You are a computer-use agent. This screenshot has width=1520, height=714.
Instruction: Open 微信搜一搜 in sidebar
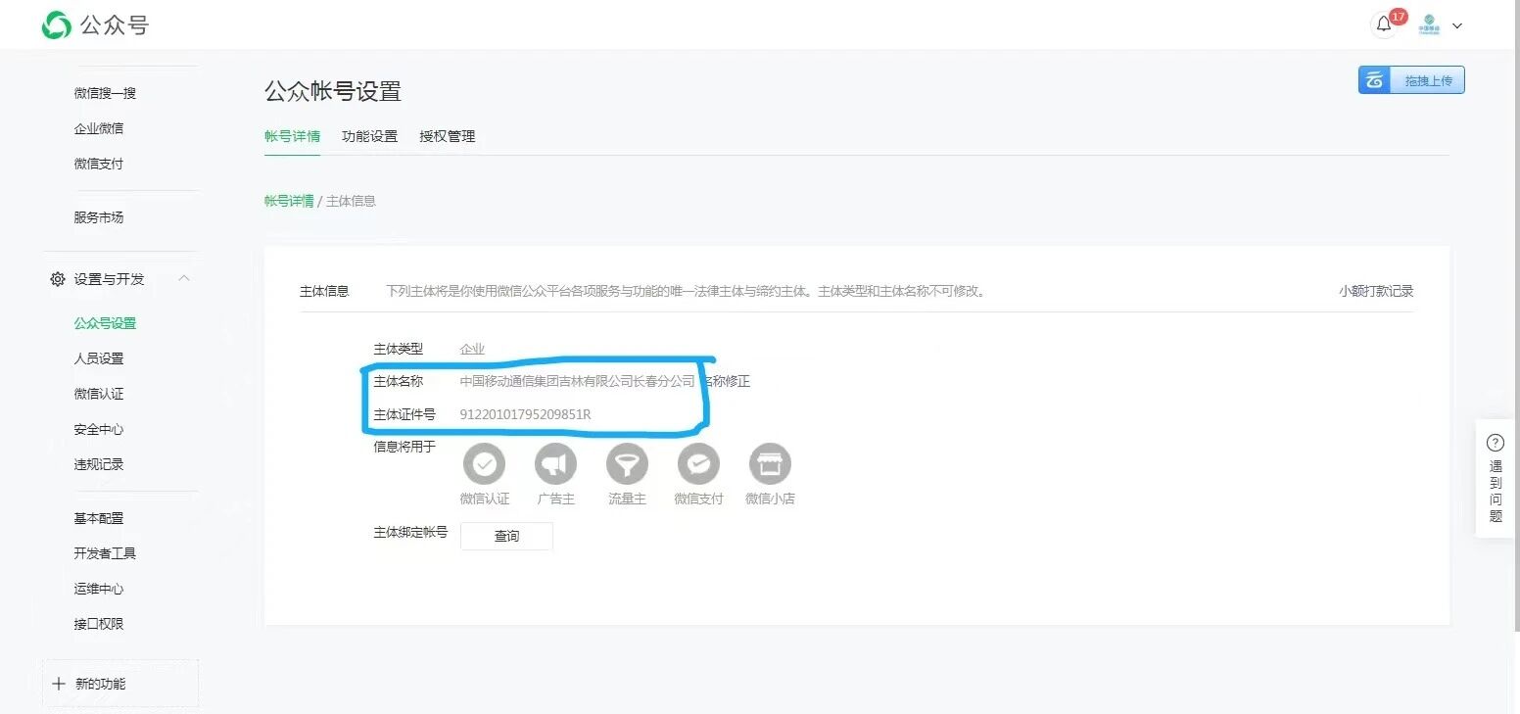pyautogui.click(x=105, y=93)
